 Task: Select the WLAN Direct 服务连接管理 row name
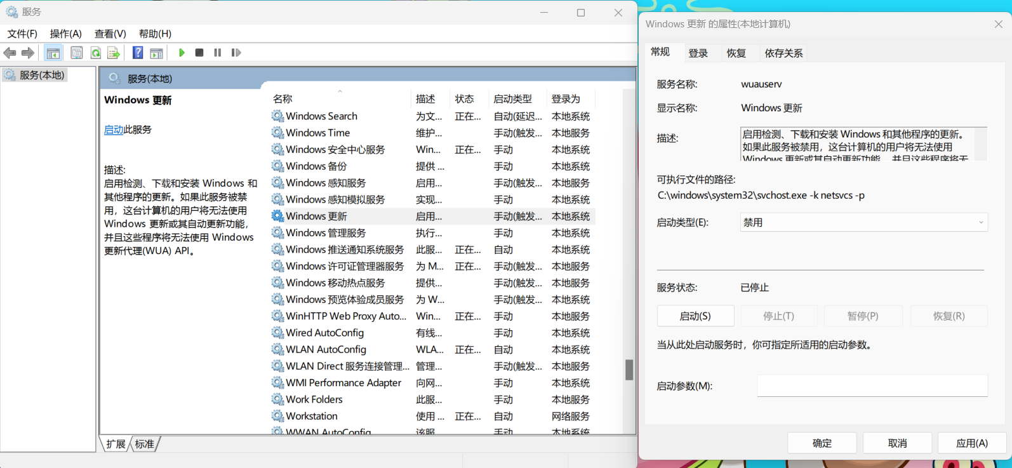coord(347,366)
